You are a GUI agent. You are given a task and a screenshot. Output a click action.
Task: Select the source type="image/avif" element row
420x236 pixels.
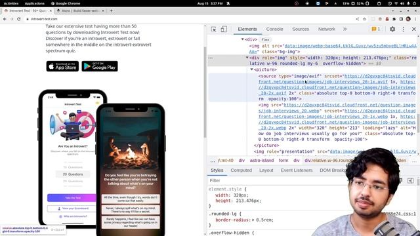click(x=312, y=87)
